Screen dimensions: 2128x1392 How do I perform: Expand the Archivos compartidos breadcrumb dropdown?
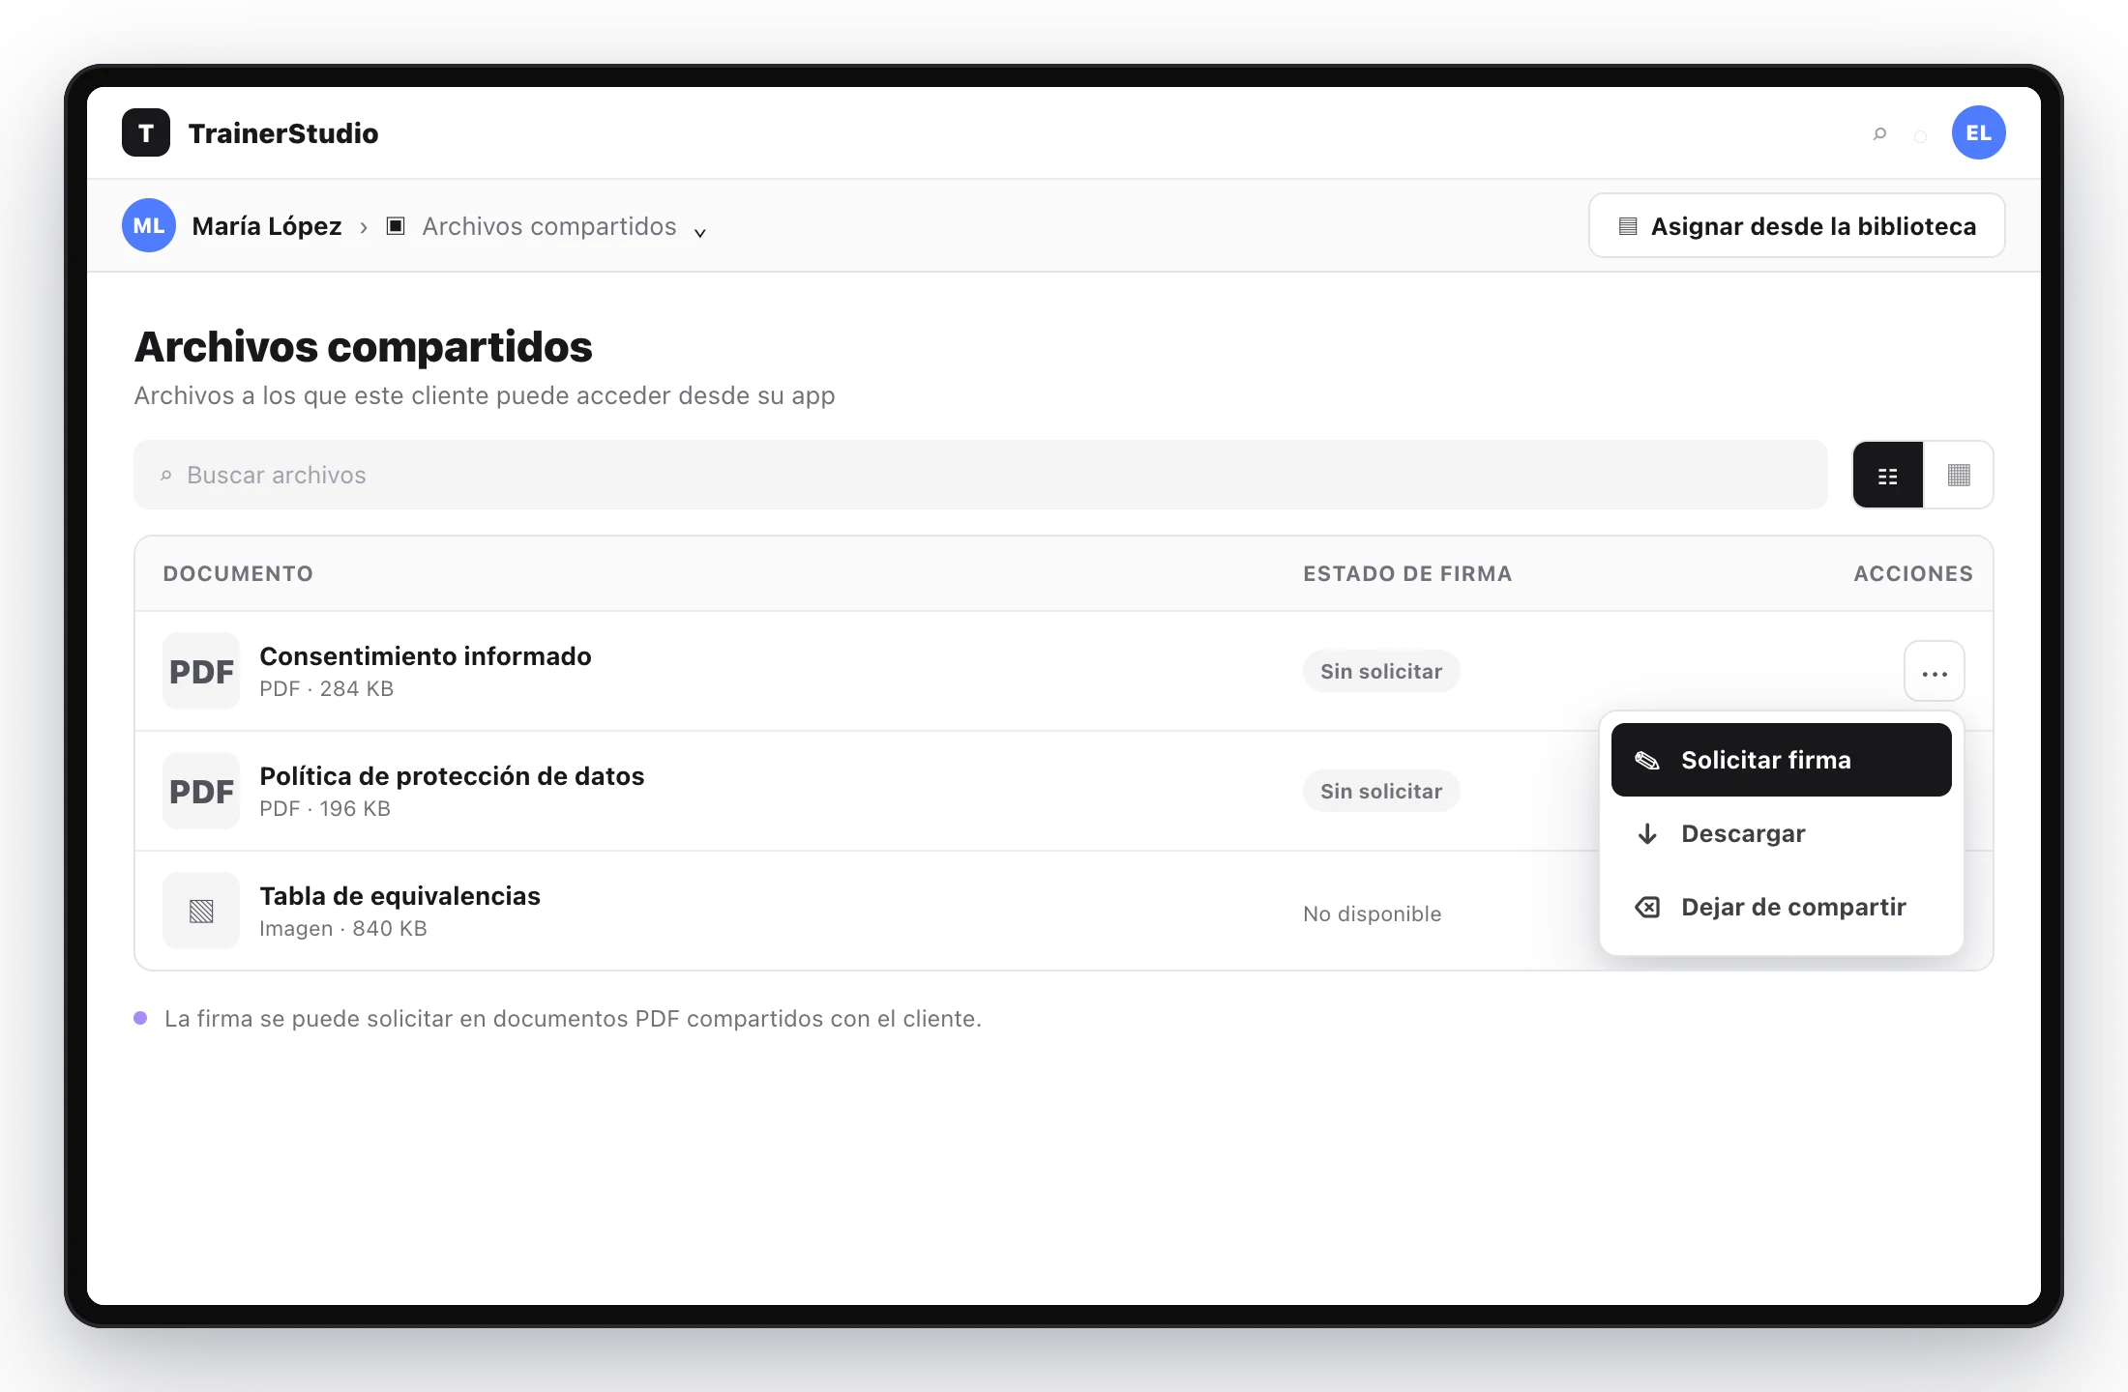pyautogui.click(x=700, y=232)
